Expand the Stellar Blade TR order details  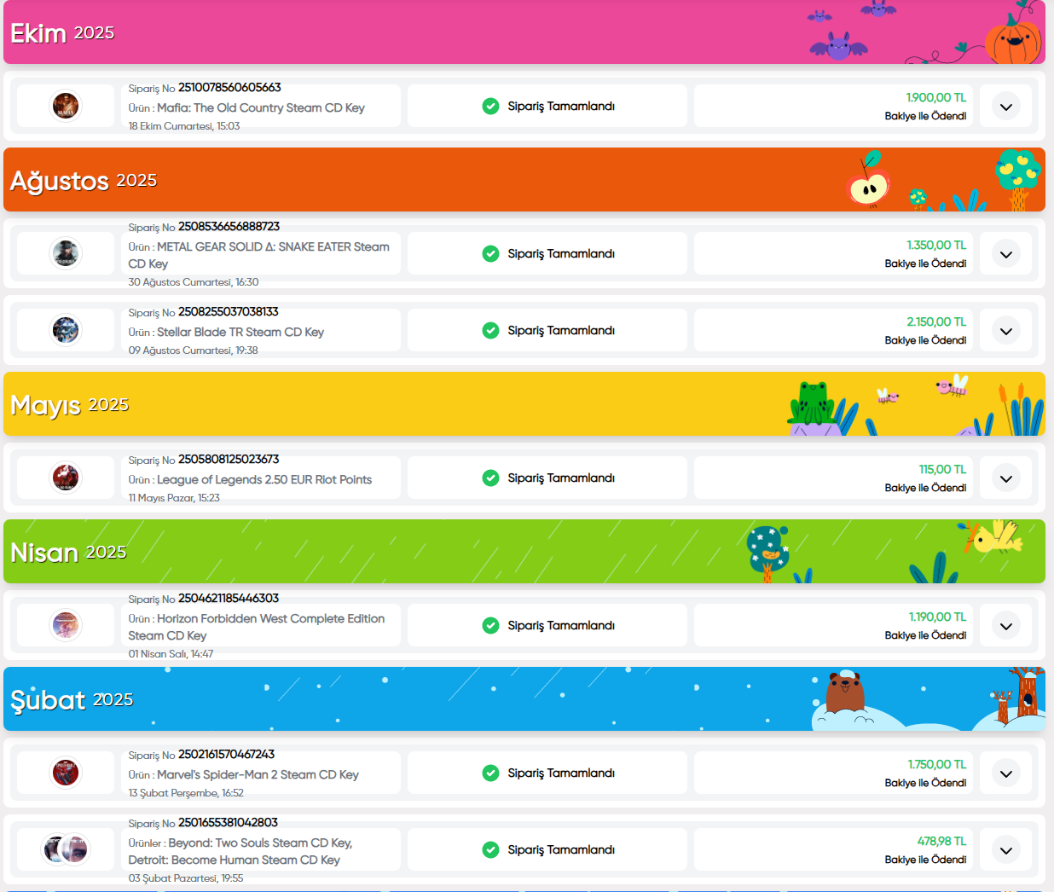1006,331
